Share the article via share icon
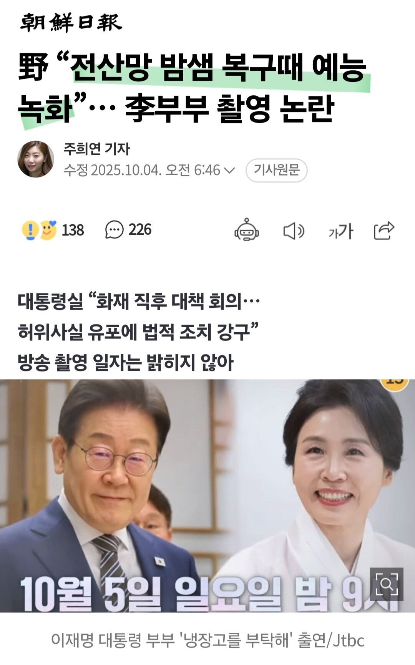Image resolution: width=415 pixels, height=665 pixels. point(384,231)
